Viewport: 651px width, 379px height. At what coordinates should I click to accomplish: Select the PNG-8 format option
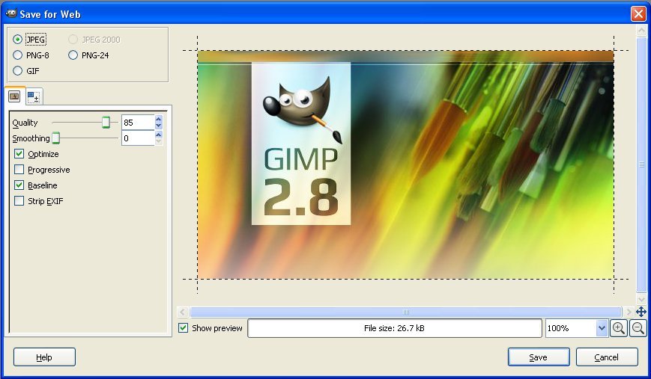17,55
